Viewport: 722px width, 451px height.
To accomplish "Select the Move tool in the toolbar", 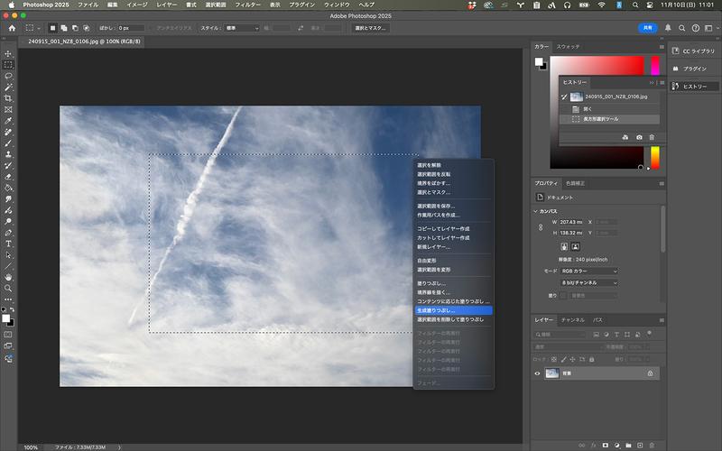I will [x=8, y=54].
